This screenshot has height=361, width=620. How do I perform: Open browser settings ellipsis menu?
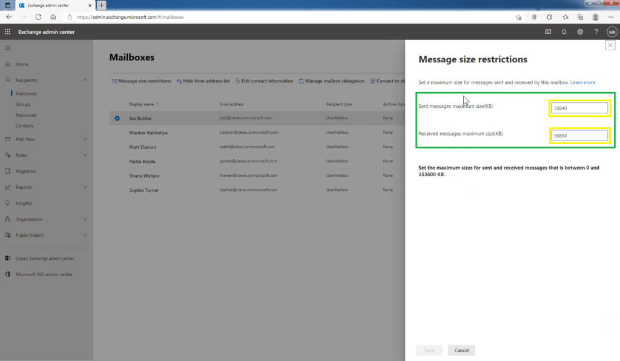pos(611,17)
